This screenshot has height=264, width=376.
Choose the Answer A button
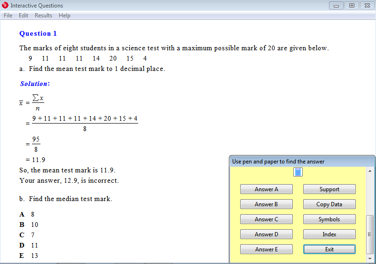click(x=266, y=189)
